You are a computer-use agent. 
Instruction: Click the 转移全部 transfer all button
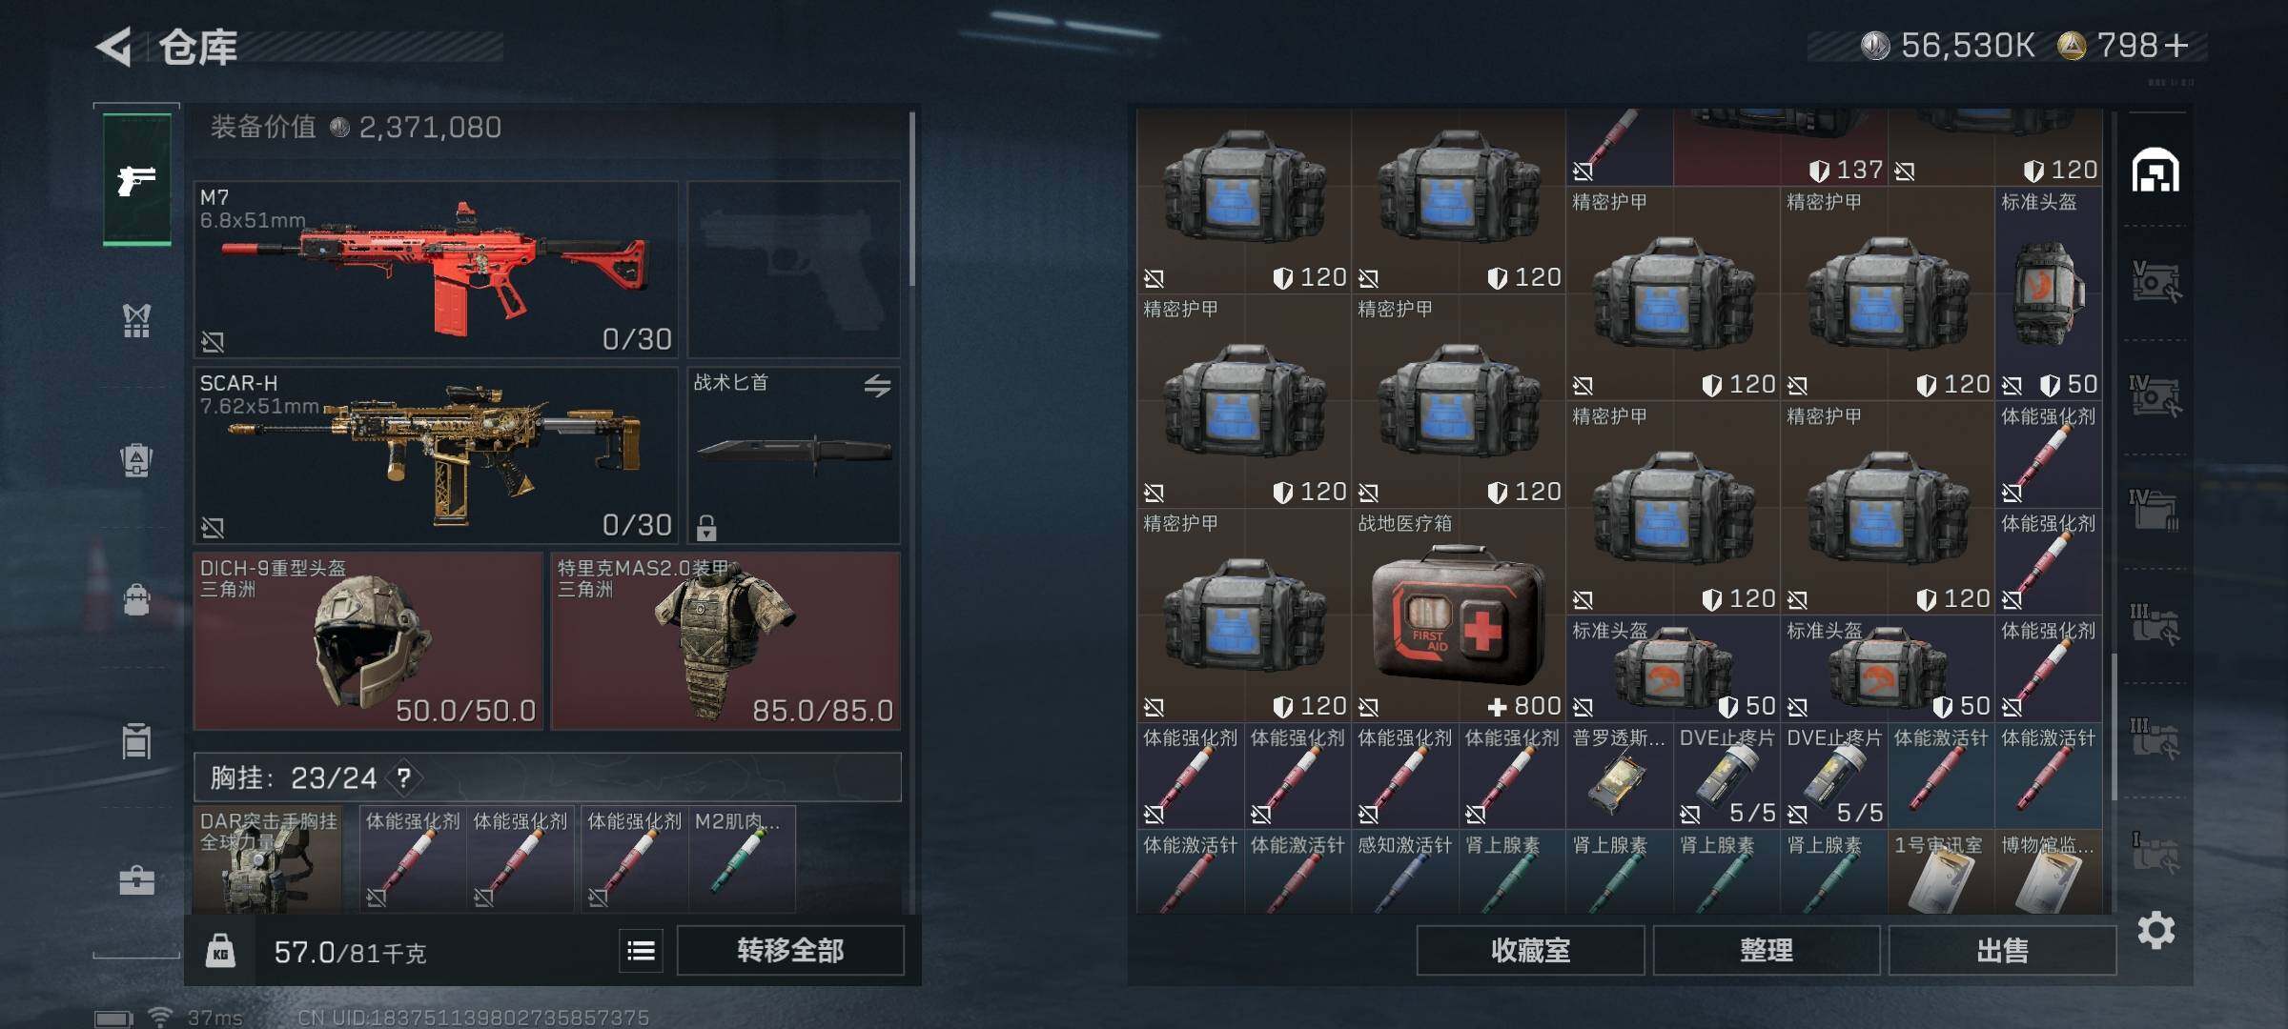point(790,950)
